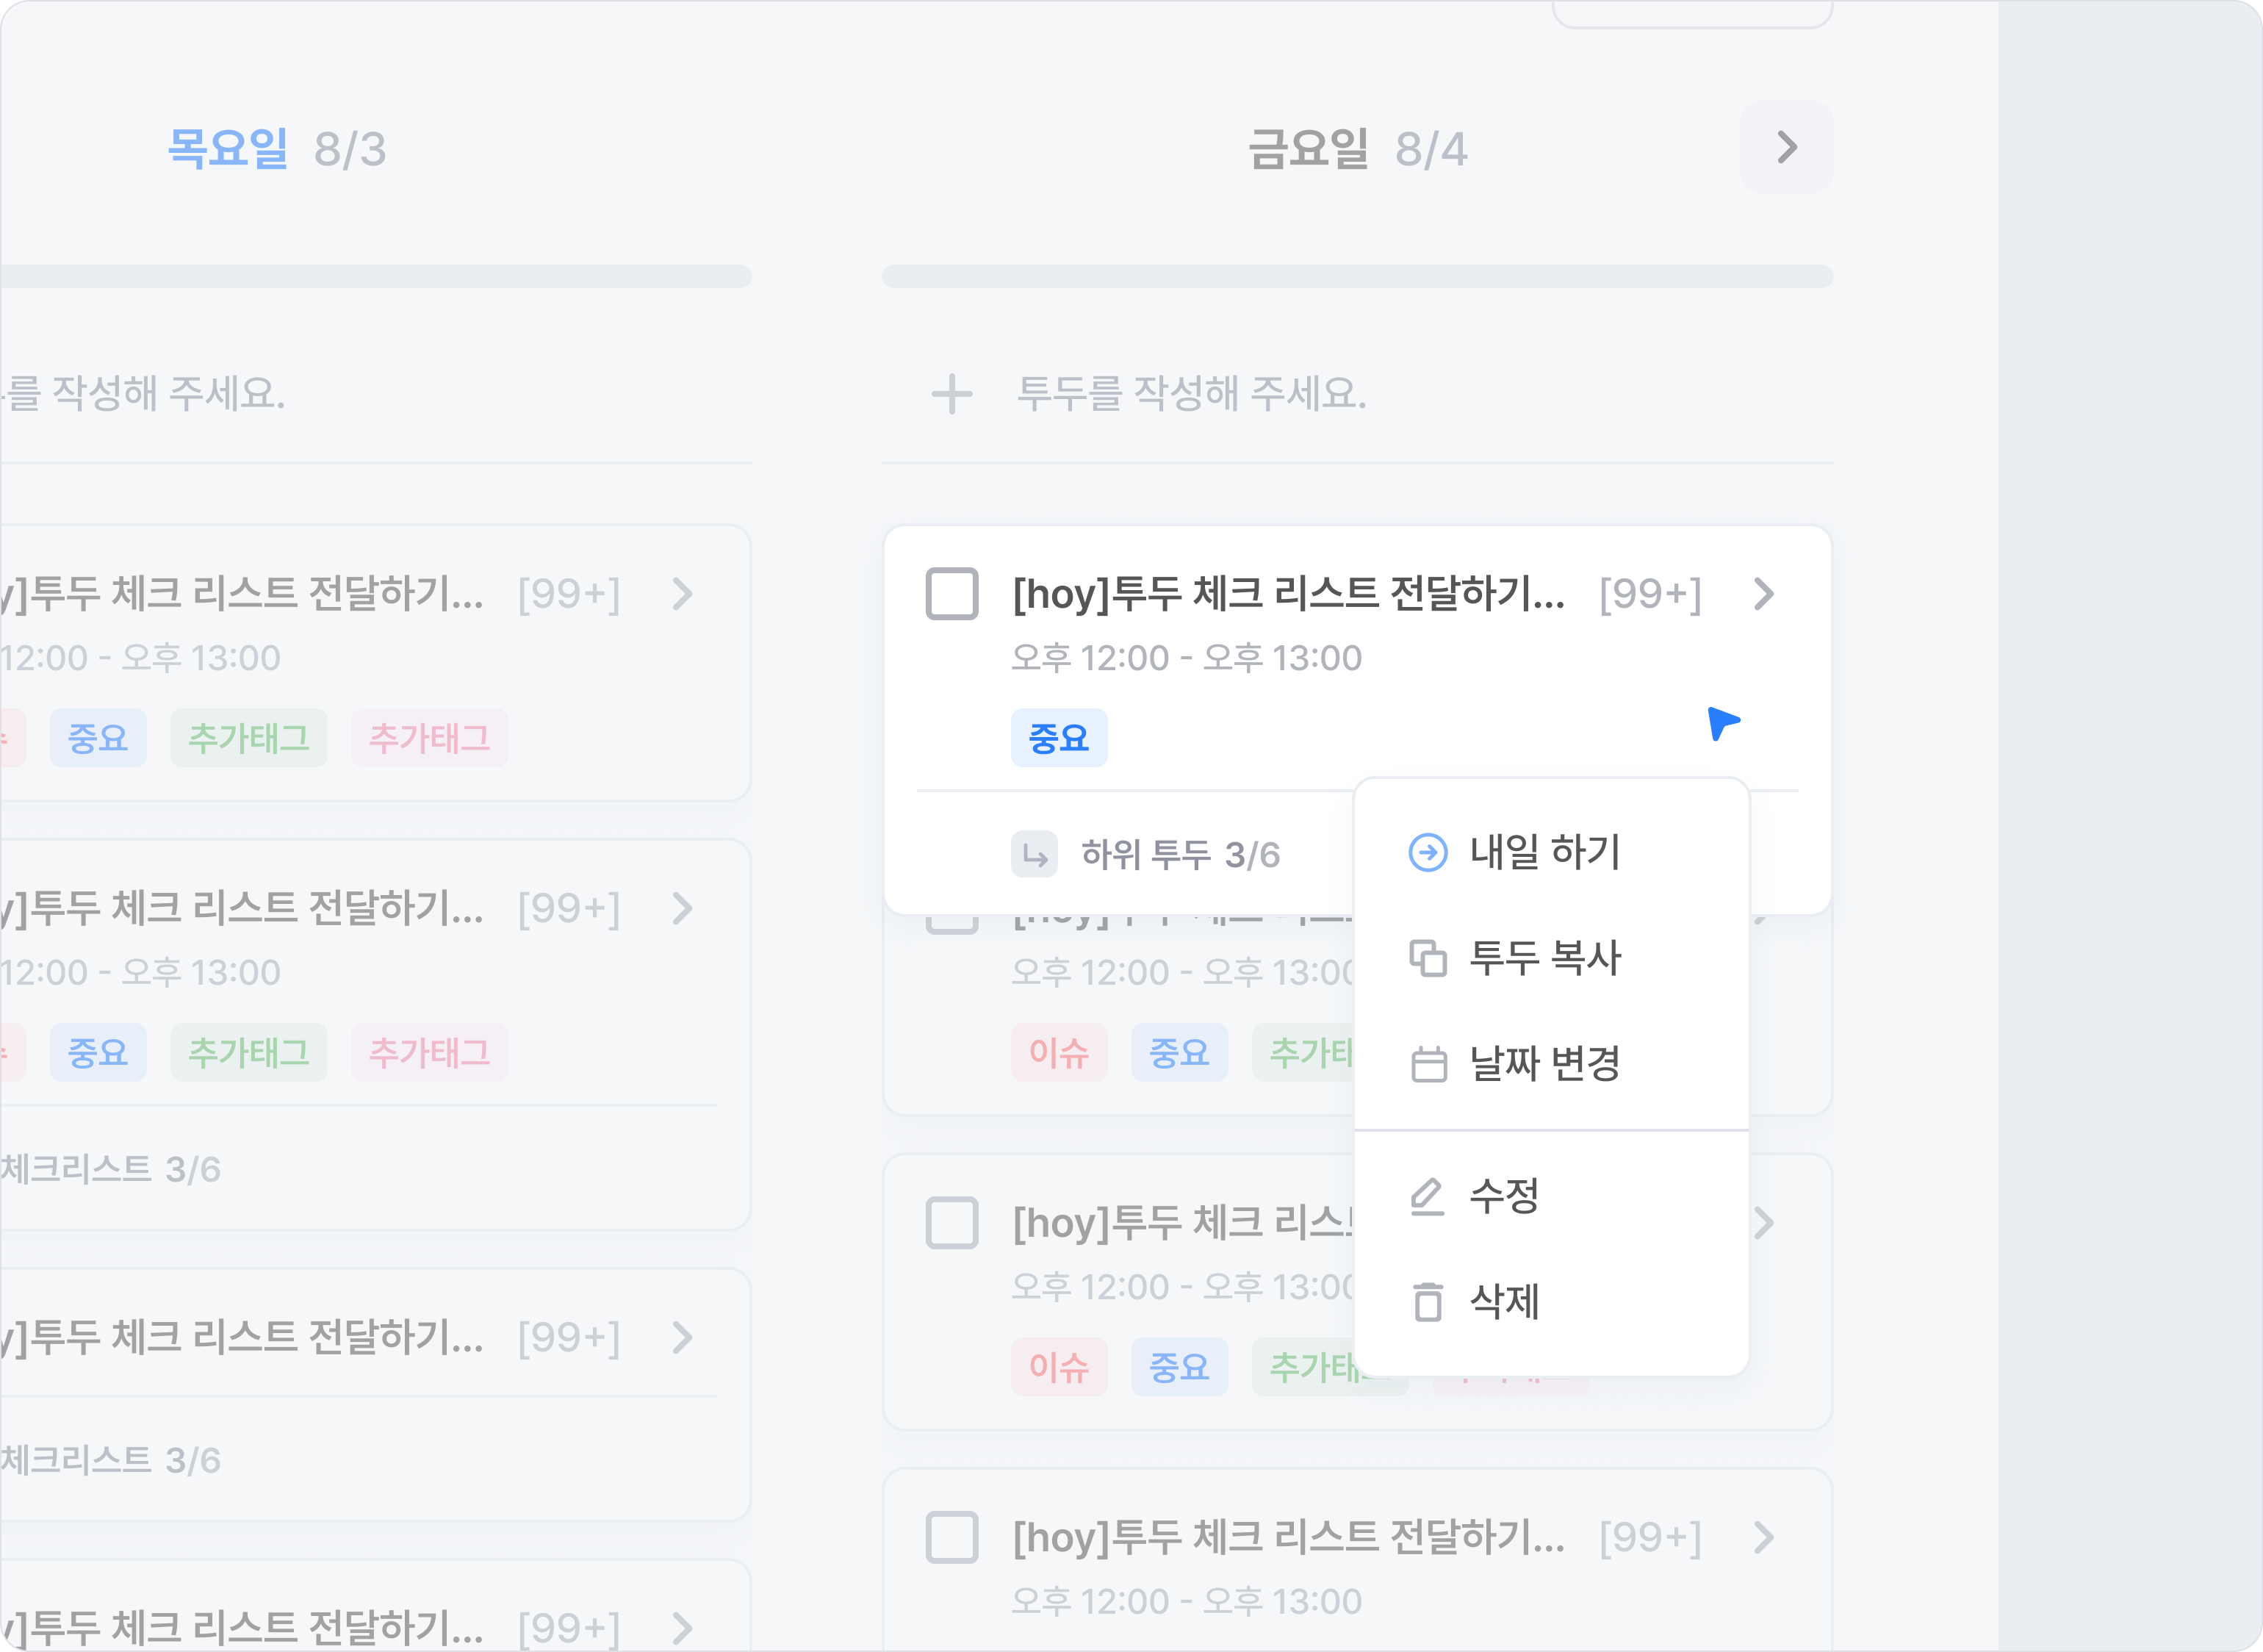This screenshot has height=1652, width=2263.
Task: Click the sub-todo arrow icon beside 하위 투두
Action: tap(1035, 855)
